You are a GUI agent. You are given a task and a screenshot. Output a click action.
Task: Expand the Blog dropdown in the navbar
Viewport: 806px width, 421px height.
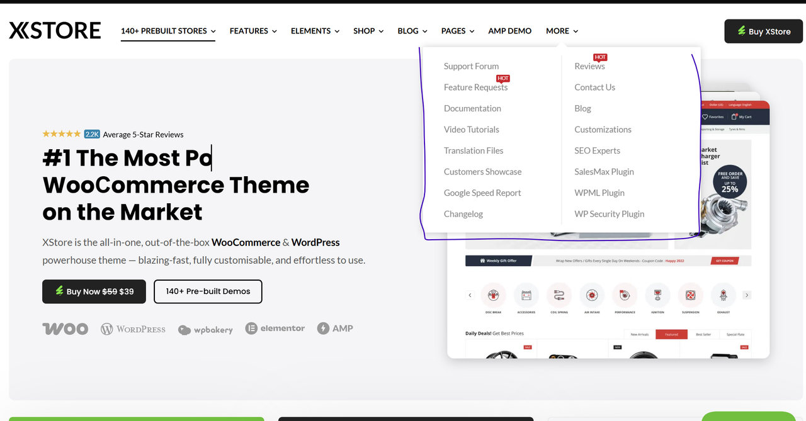[412, 31]
